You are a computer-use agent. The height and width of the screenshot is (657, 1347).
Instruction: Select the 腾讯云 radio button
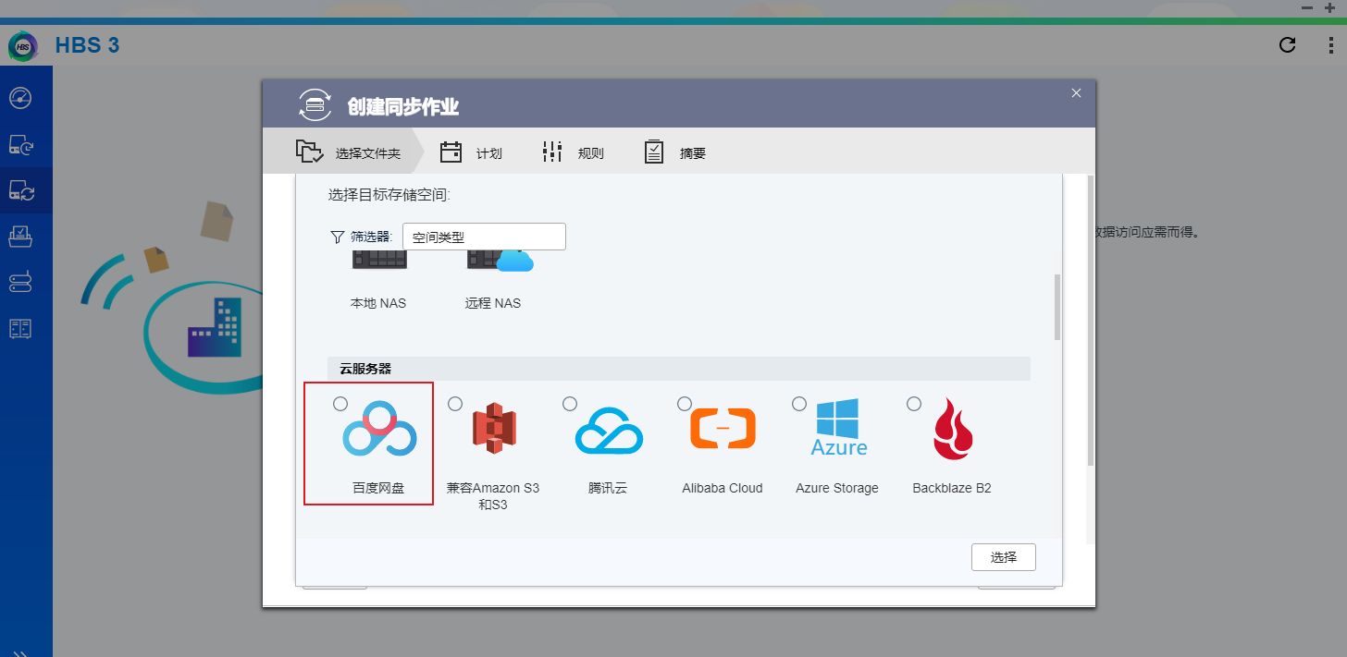click(x=570, y=404)
